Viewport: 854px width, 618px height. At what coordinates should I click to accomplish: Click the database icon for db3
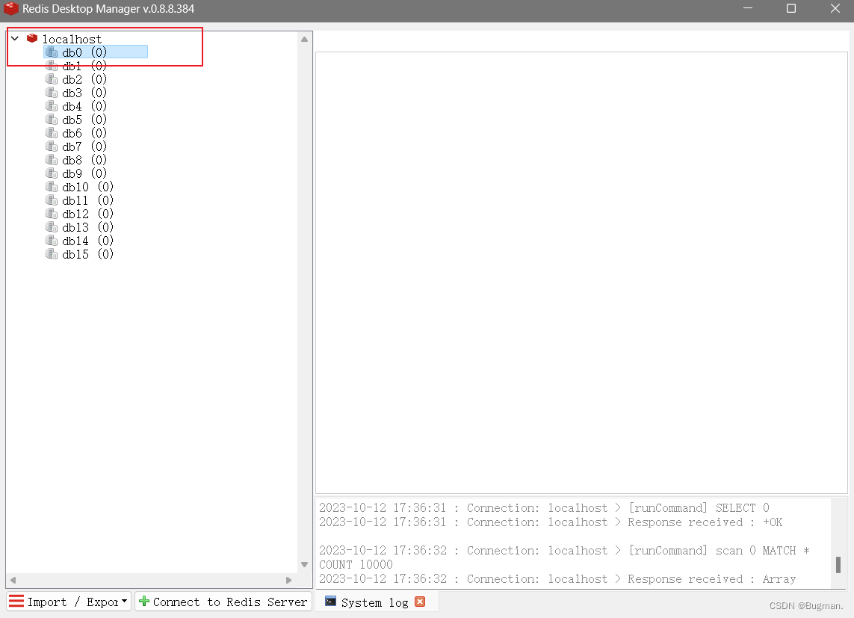(x=52, y=93)
